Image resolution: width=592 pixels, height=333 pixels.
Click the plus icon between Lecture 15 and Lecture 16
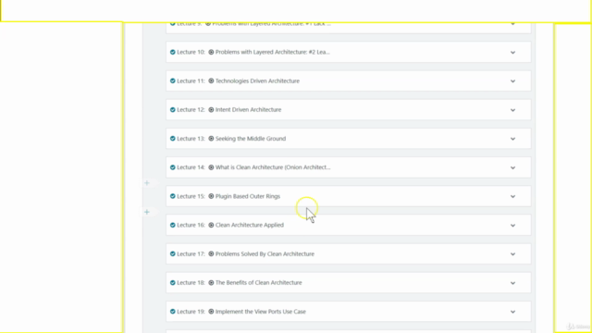[x=147, y=212]
